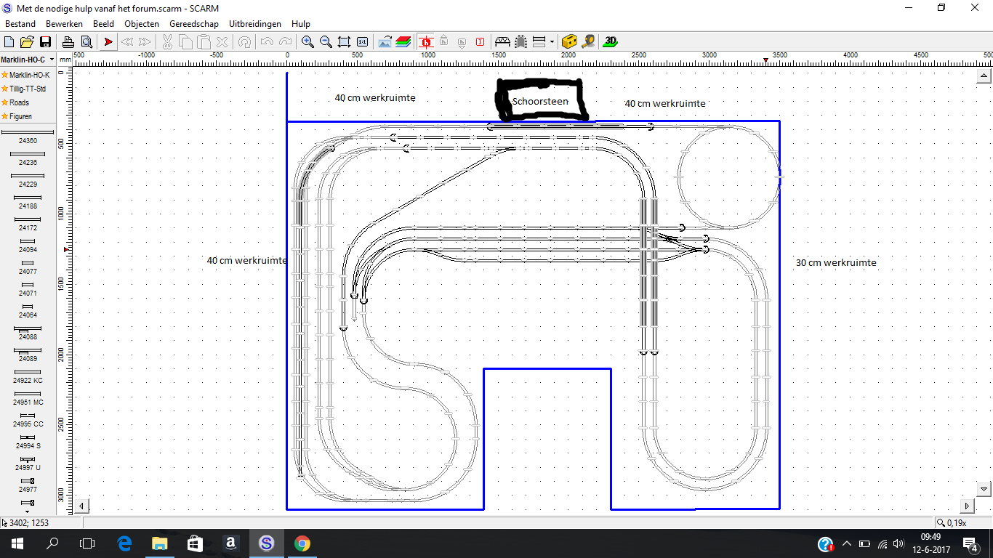Open the Uitbreidingen menu
The height and width of the screenshot is (558, 993).
tap(255, 24)
